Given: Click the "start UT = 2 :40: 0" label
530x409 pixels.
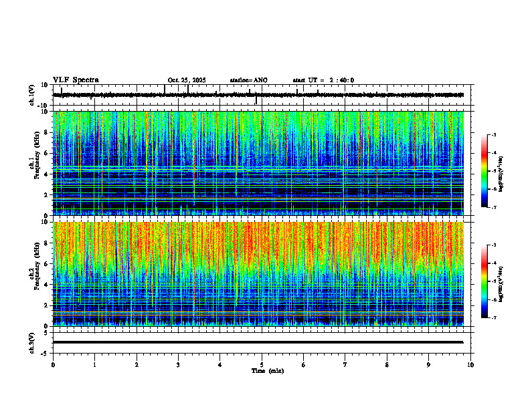Looking at the screenshot, I should click(323, 80).
